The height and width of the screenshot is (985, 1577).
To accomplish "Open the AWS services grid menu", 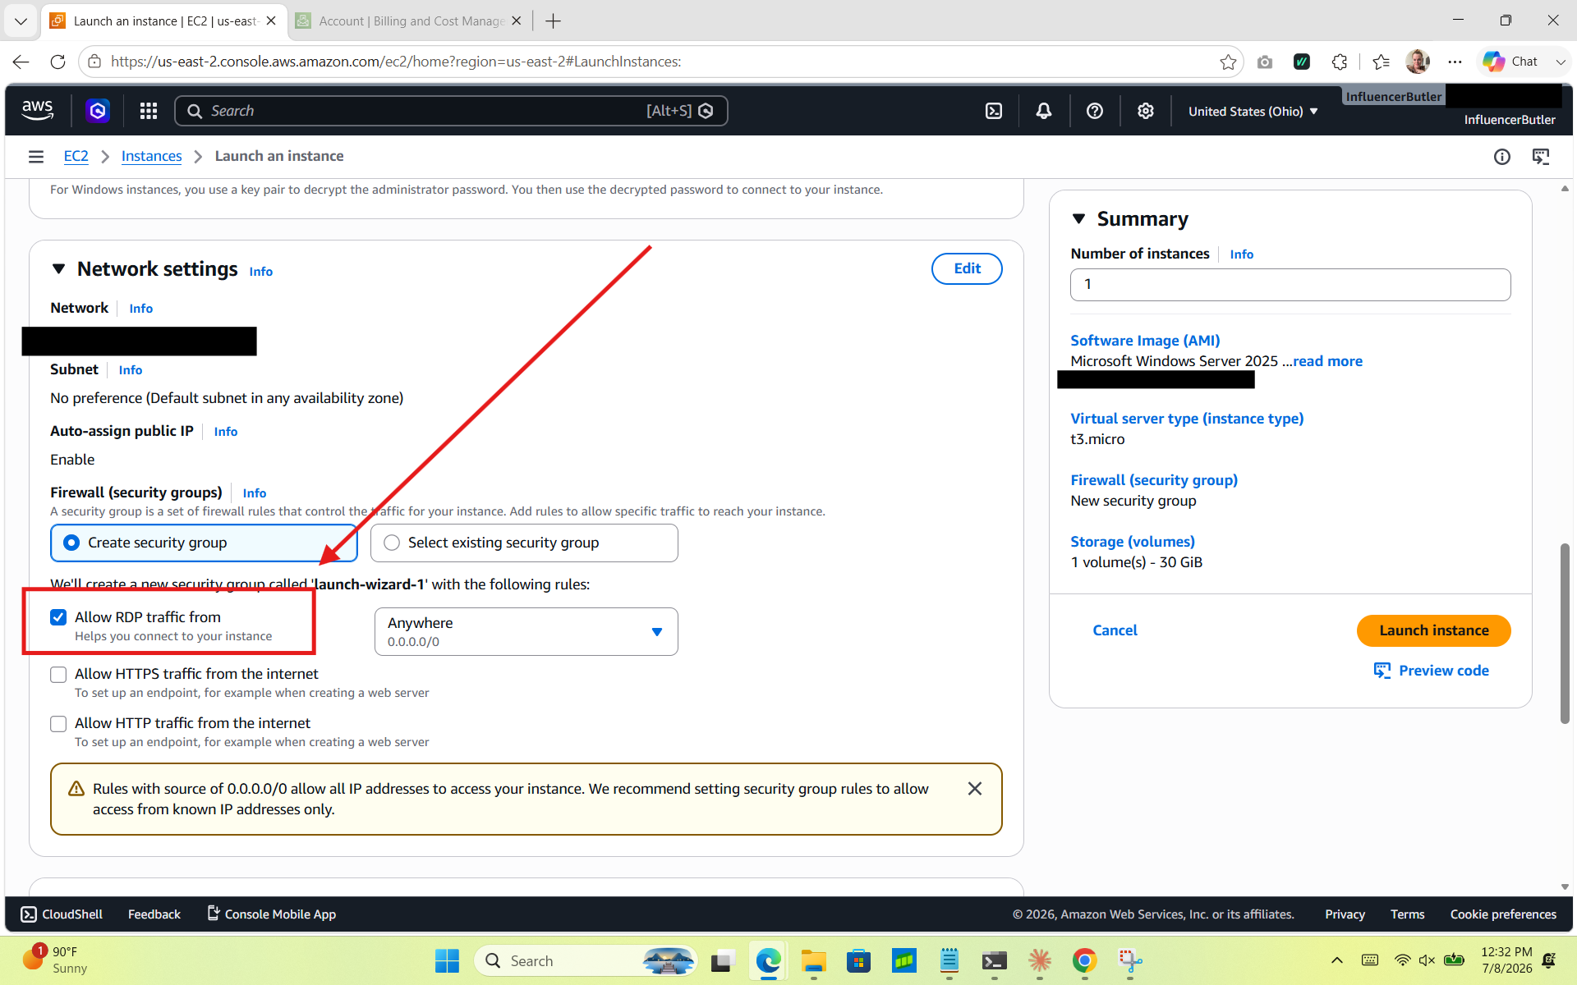I will click(148, 111).
